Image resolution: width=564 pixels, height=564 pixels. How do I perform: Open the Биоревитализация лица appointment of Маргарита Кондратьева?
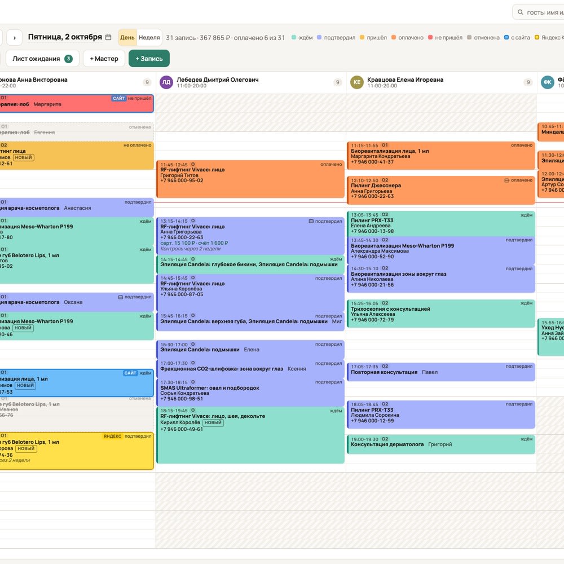[441, 156]
